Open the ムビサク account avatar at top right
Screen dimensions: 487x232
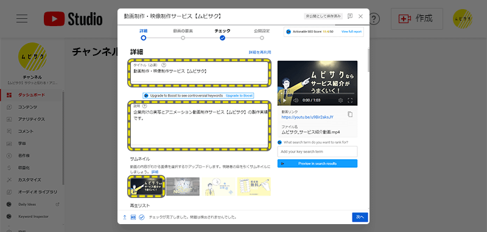463,19
